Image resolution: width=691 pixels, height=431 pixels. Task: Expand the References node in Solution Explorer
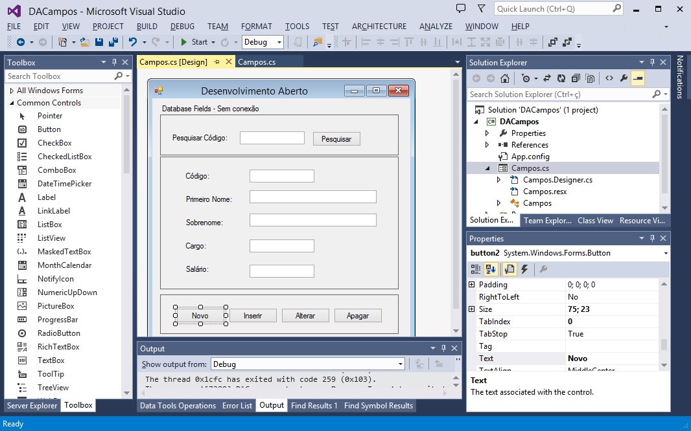pos(487,145)
